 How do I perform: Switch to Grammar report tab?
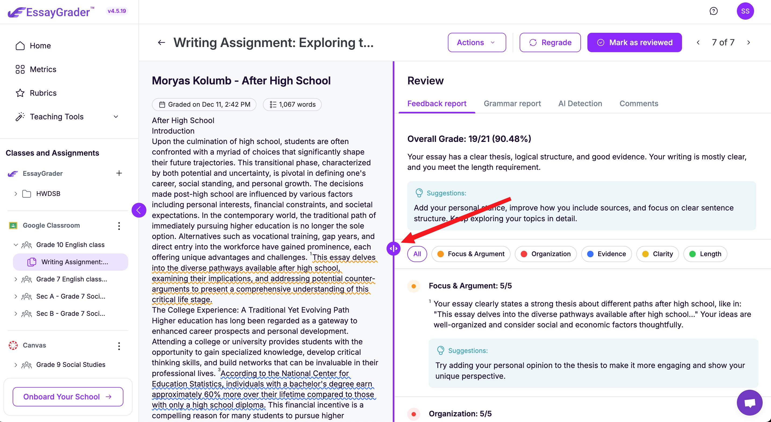point(512,103)
